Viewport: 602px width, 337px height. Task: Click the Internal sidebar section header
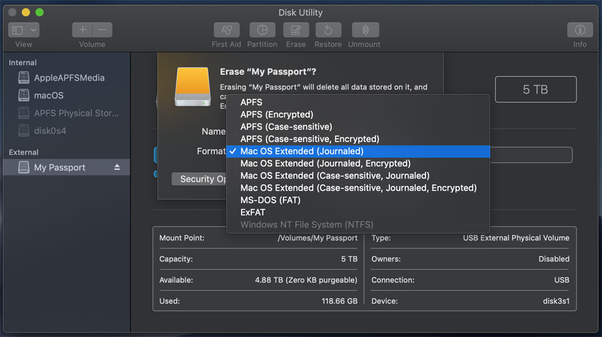point(23,63)
